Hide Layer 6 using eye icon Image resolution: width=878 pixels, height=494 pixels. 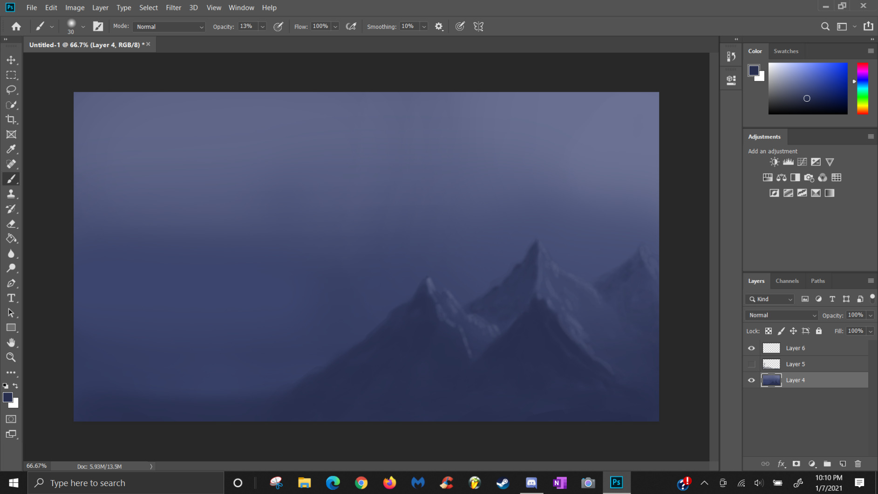(x=751, y=348)
